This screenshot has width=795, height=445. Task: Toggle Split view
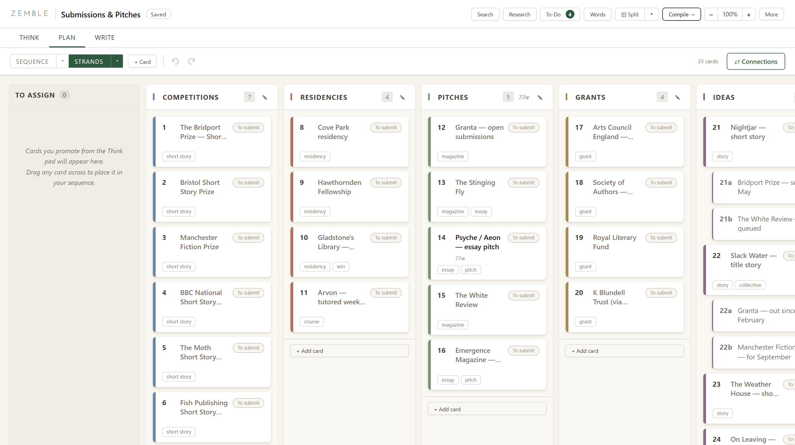point(630,14)
